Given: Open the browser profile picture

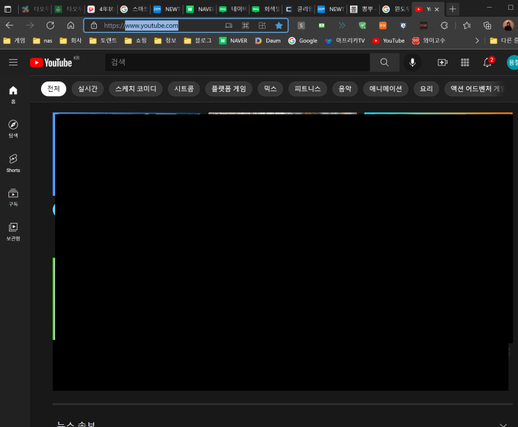Looking at the screenshot, I should coord(508,25).
